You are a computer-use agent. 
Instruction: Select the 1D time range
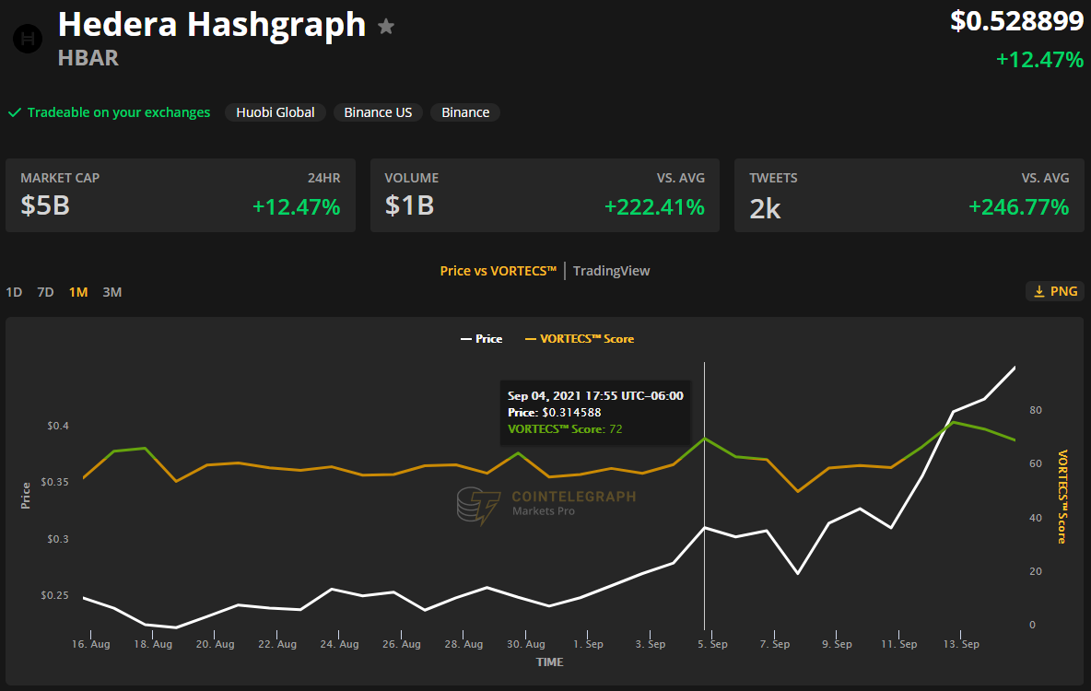(x=14, y=292)
